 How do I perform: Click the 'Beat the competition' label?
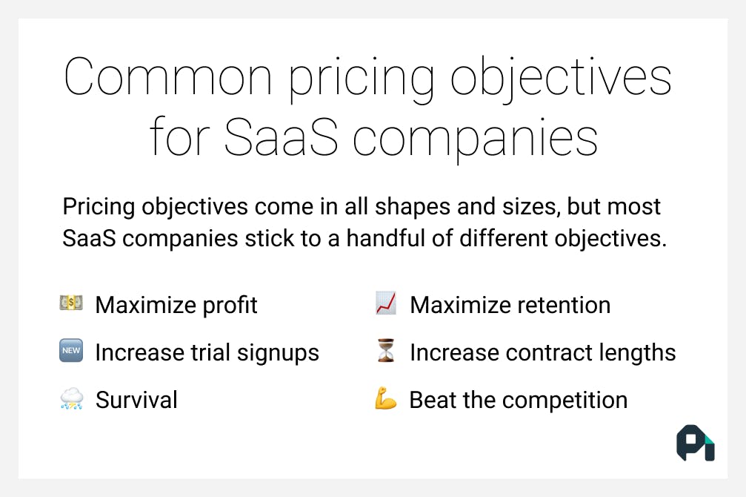(518, 400)
